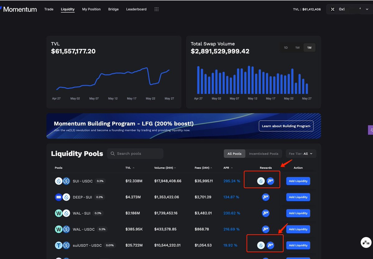373x259 pixels.
Task: Click the suiUSDT-USDC pool name
Action: (x=87, y=245)
